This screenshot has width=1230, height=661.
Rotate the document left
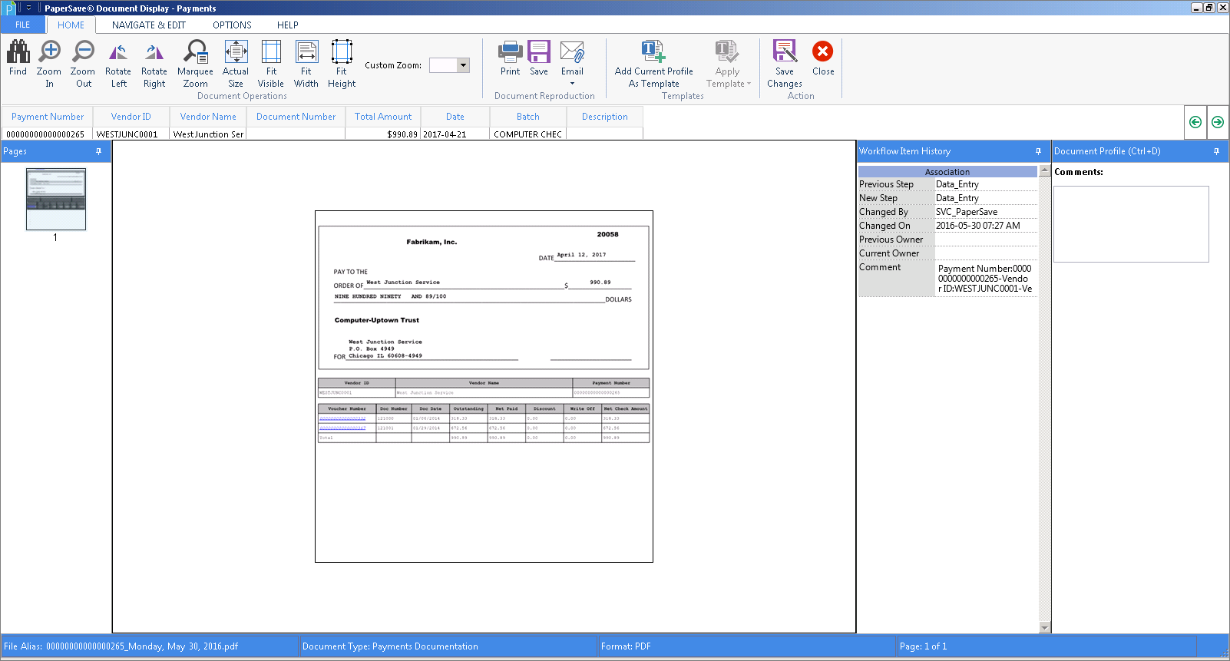click(118, 52)
